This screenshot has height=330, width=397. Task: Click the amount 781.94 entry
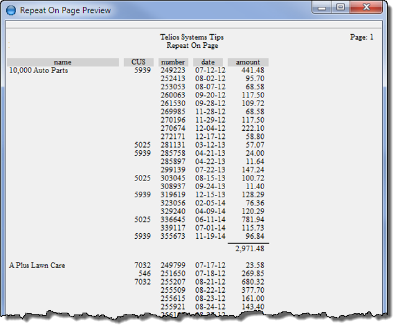[x=253, y=219]
